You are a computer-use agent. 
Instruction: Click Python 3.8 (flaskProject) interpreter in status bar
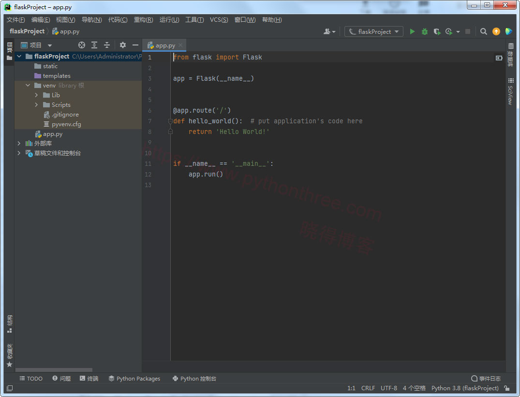coord(464,388)
